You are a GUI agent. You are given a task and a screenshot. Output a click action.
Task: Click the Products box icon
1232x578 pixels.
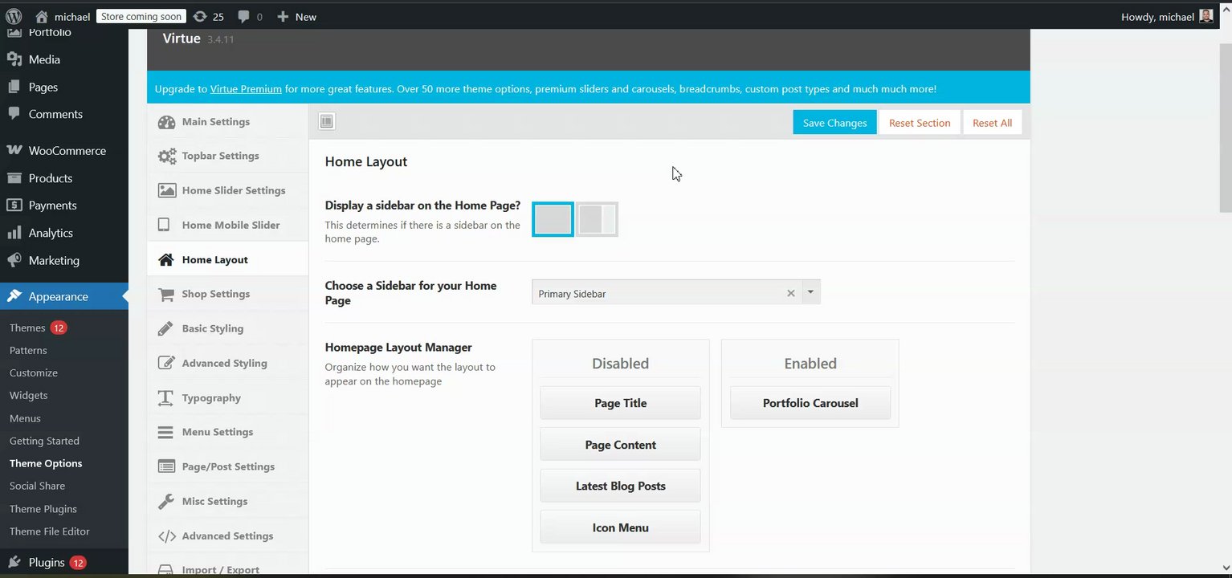(14, 178)
